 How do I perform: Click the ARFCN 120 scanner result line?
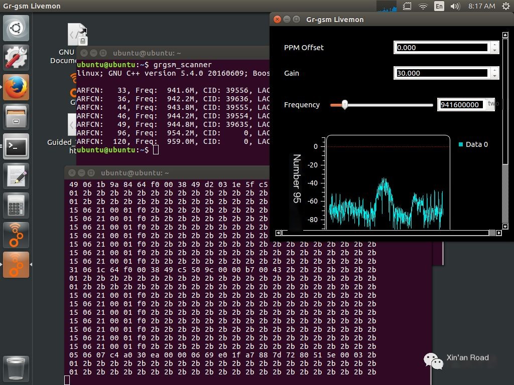[x=173, y=141]
